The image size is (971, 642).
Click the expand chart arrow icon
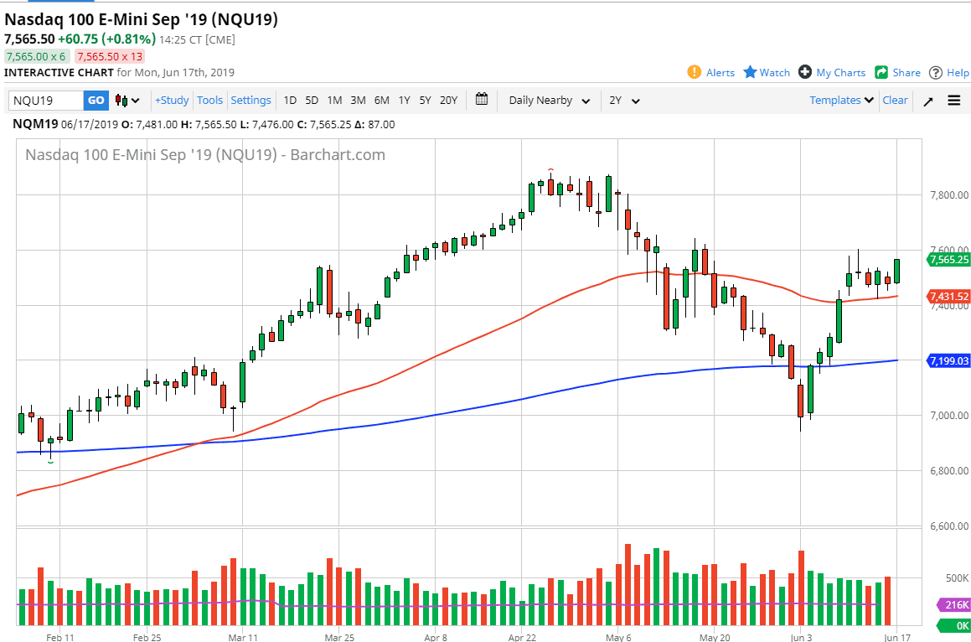[x=928, y=101]
